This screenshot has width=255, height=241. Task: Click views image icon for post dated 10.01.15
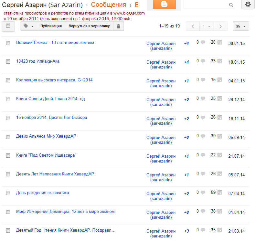220,61
